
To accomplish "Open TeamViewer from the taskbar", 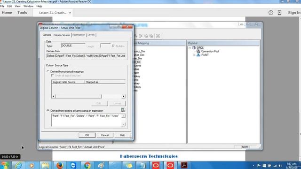I will click(73, 165).
